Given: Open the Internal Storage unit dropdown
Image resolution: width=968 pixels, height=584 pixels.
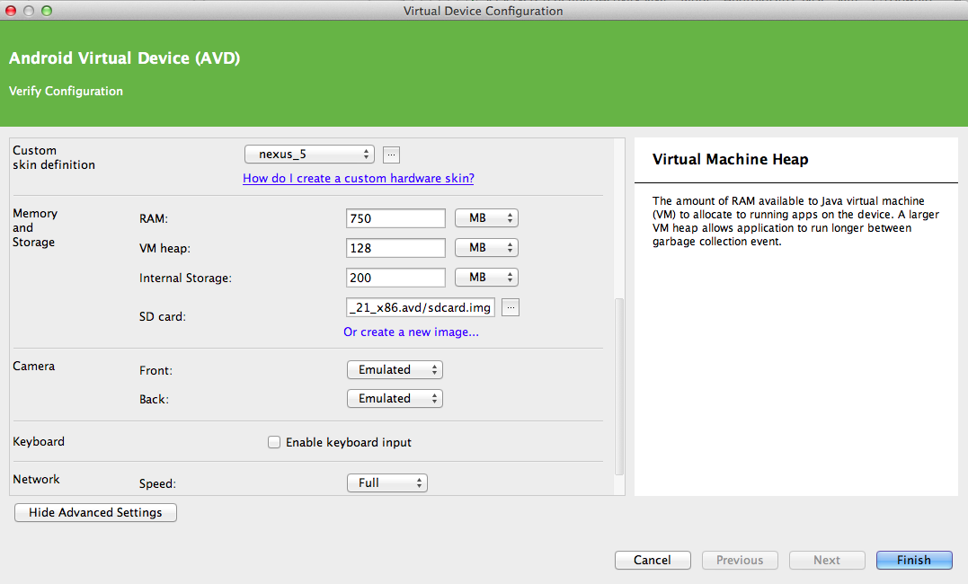Looking at the screenshot, I should click(x=486, y=278).
